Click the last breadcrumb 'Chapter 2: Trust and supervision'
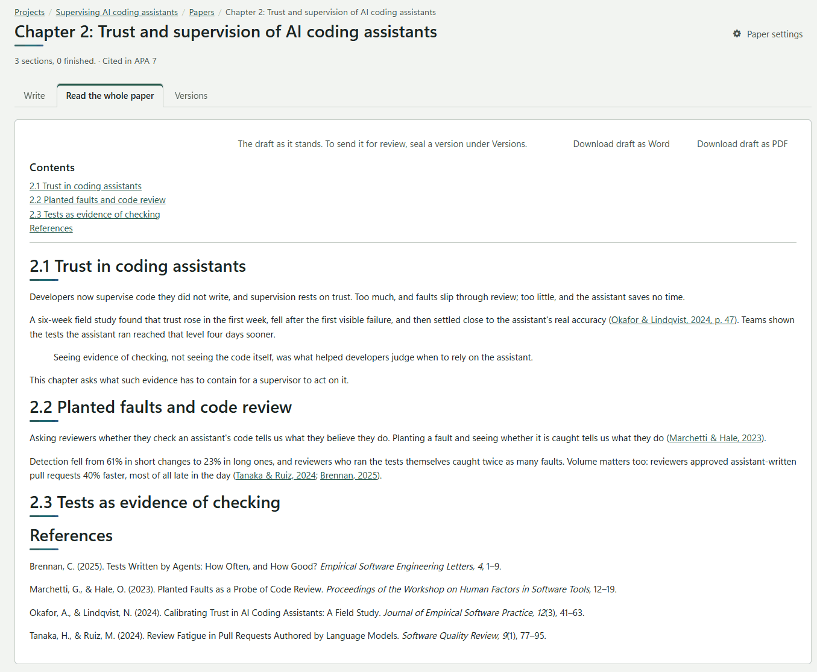Viewport: 817px width, 672px height. [x=330, y=12]
